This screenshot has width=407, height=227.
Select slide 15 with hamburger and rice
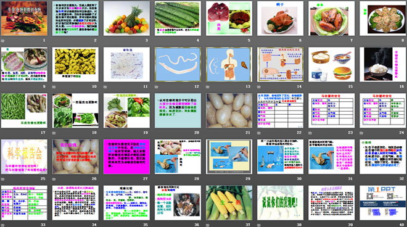332,64
